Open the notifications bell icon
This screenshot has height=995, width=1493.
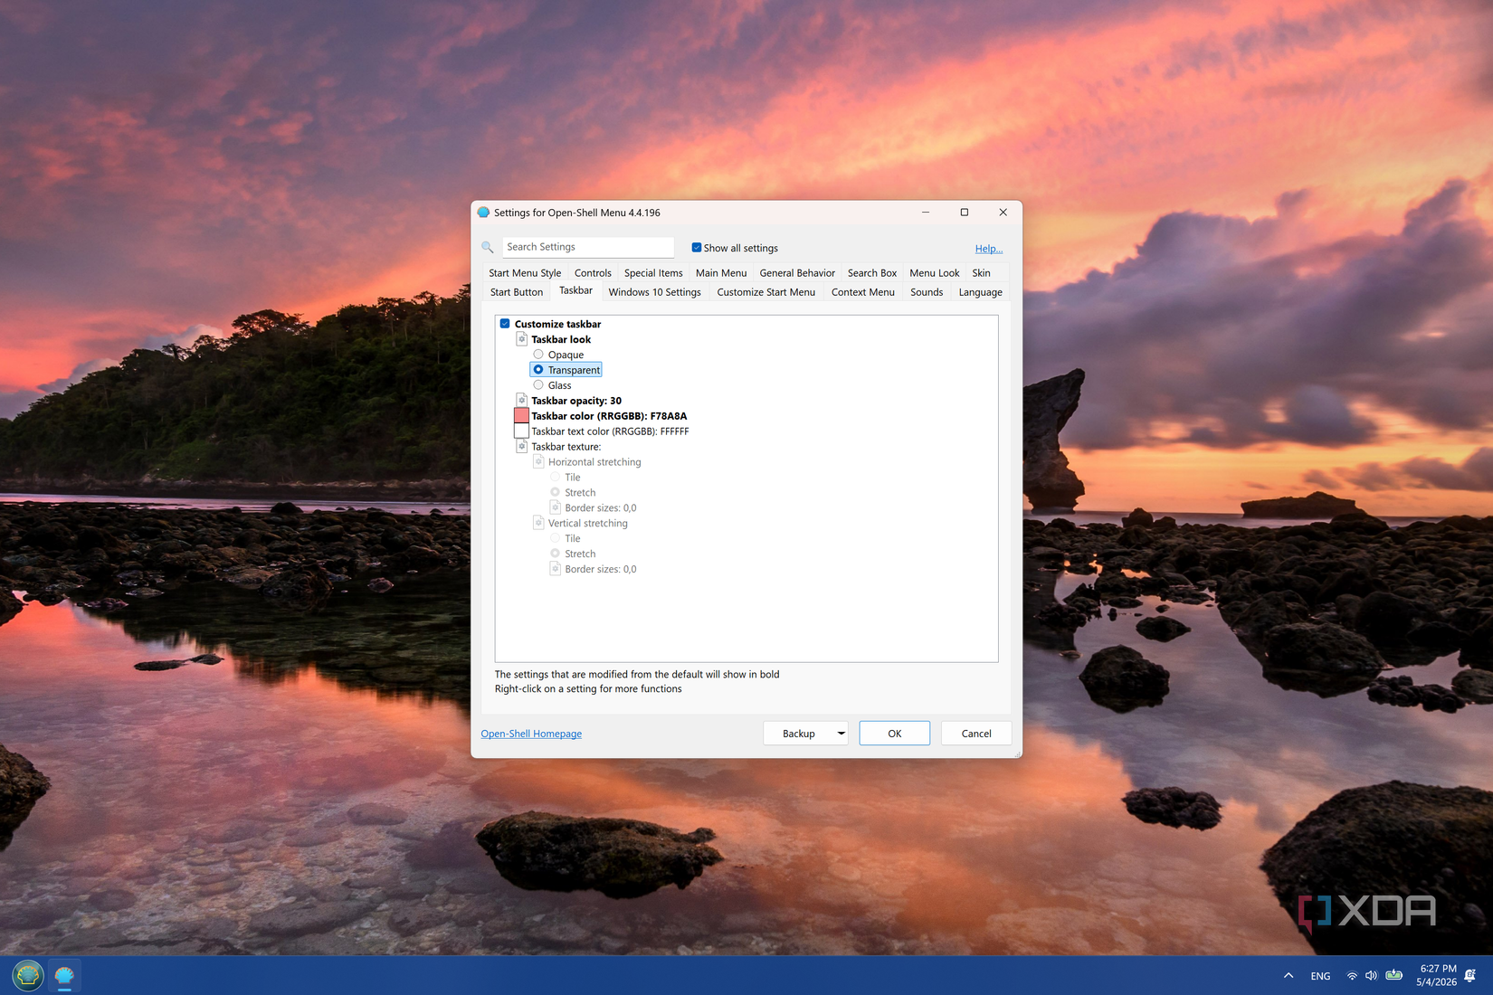(x=1470, y=975)
